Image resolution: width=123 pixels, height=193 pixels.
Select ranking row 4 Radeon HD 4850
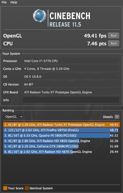61,141
